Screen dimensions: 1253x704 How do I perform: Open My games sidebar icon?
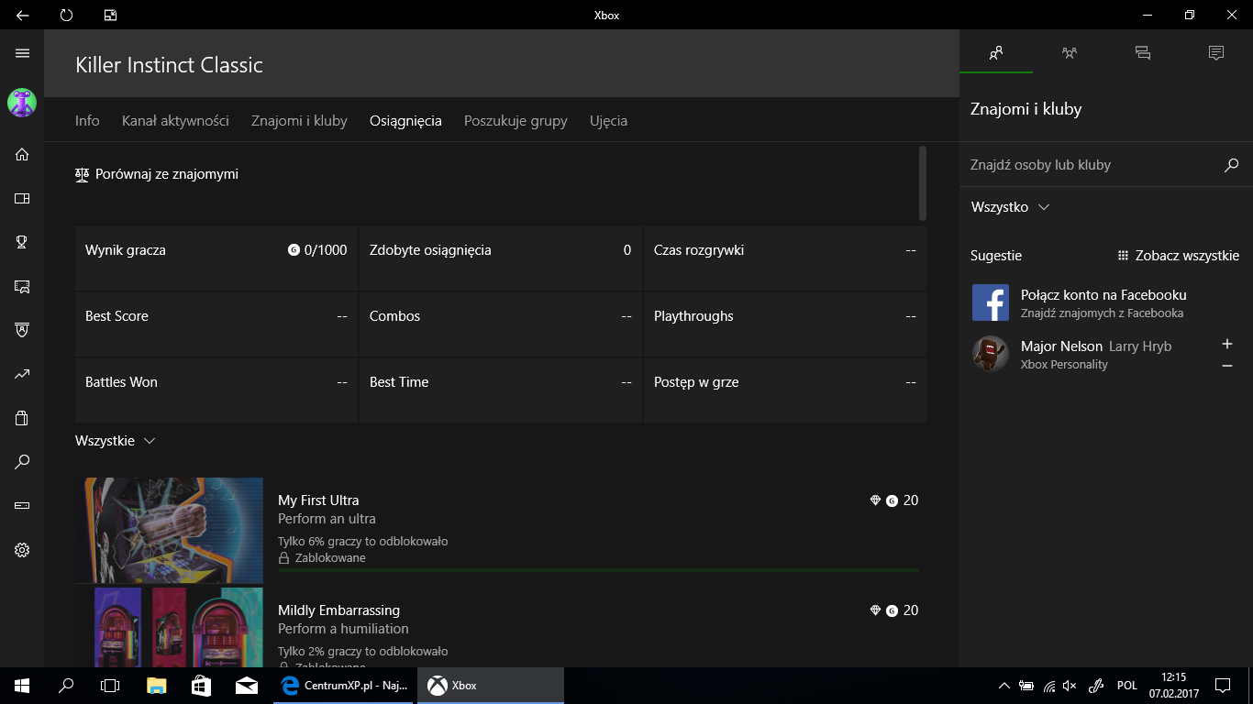(22, 198)
